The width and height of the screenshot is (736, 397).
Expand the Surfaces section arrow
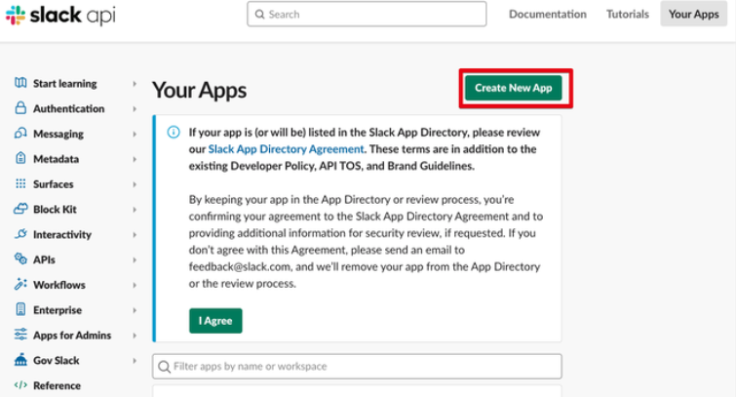(135, 184)
